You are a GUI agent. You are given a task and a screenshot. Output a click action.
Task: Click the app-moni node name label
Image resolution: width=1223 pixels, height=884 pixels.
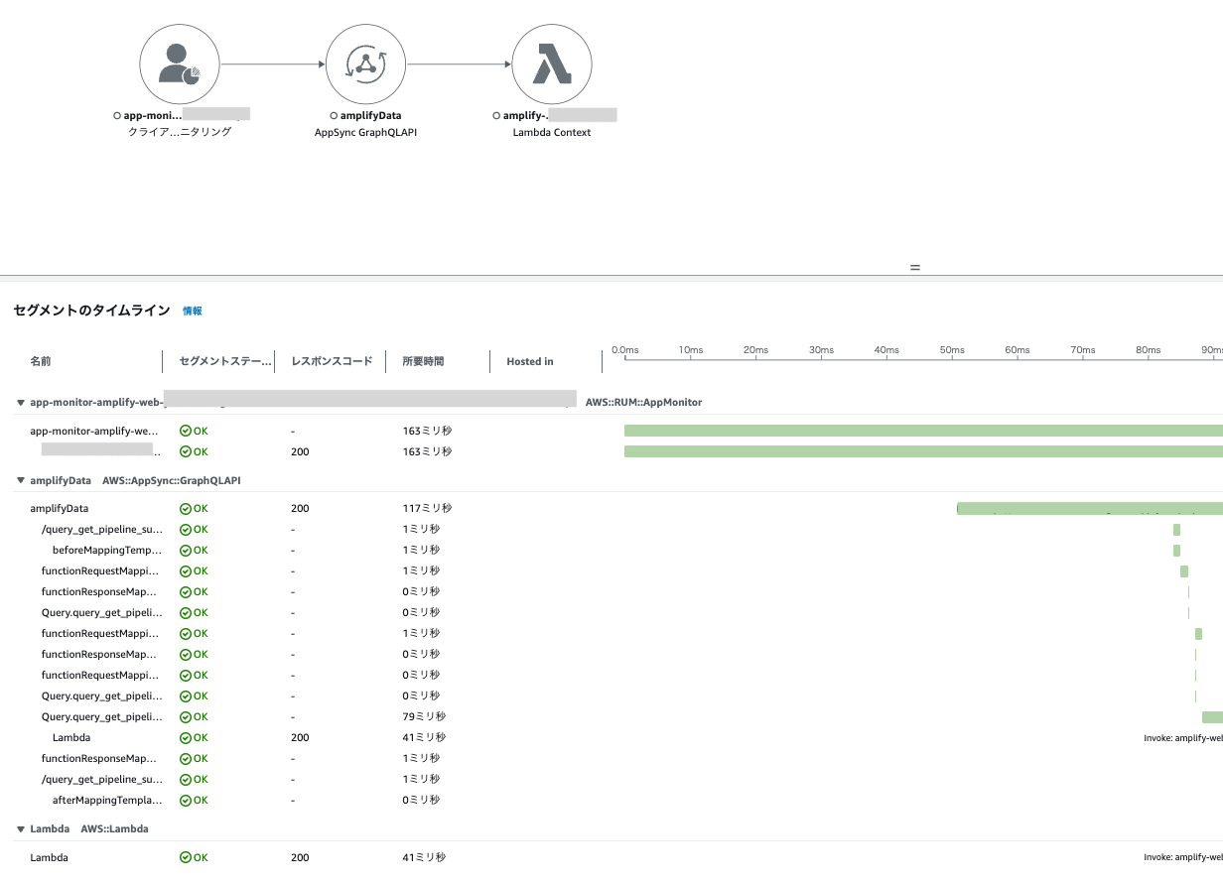click(153, 116)
